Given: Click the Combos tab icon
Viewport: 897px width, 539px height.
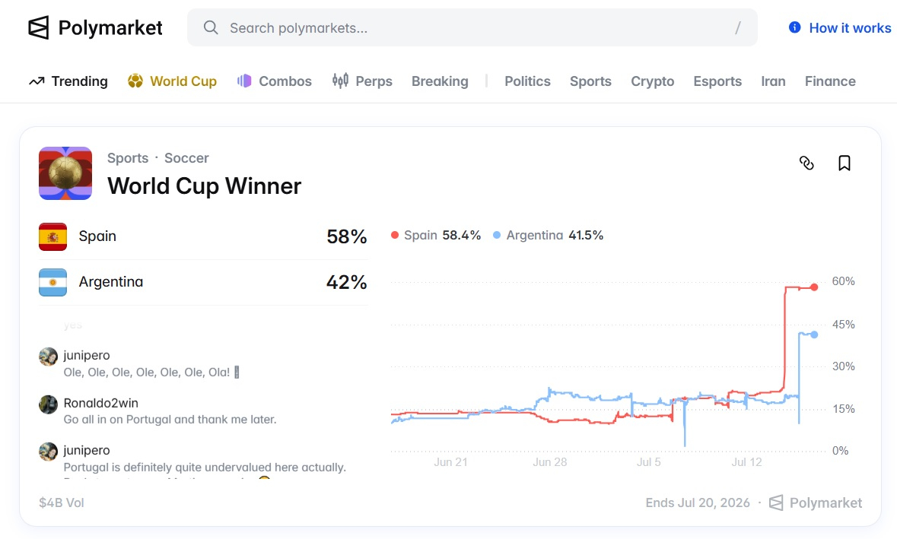Looking at the screenshot, I should pyautogui.click(x=244, y=81).
